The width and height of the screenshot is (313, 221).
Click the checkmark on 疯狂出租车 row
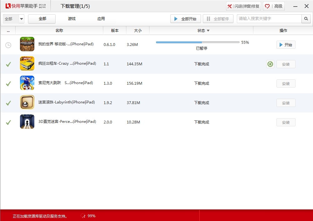coord(8,64)
